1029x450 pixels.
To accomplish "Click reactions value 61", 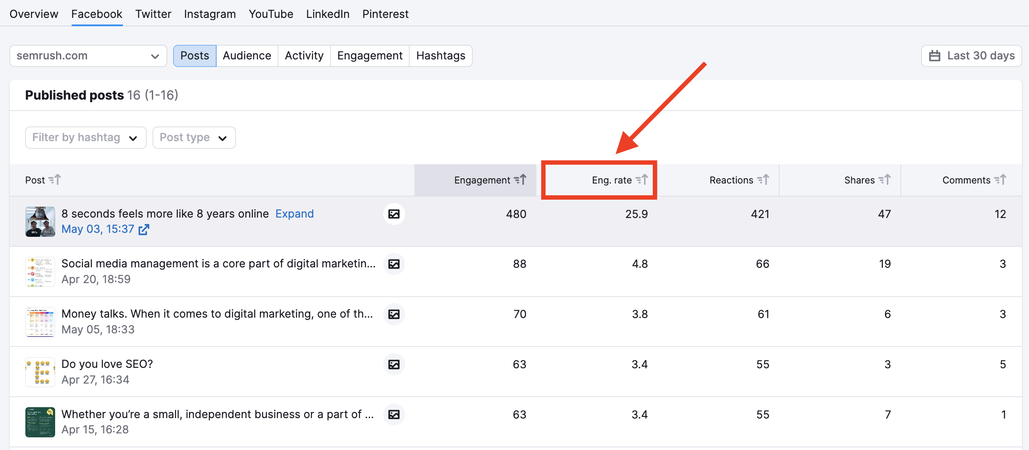I will 763,314.
